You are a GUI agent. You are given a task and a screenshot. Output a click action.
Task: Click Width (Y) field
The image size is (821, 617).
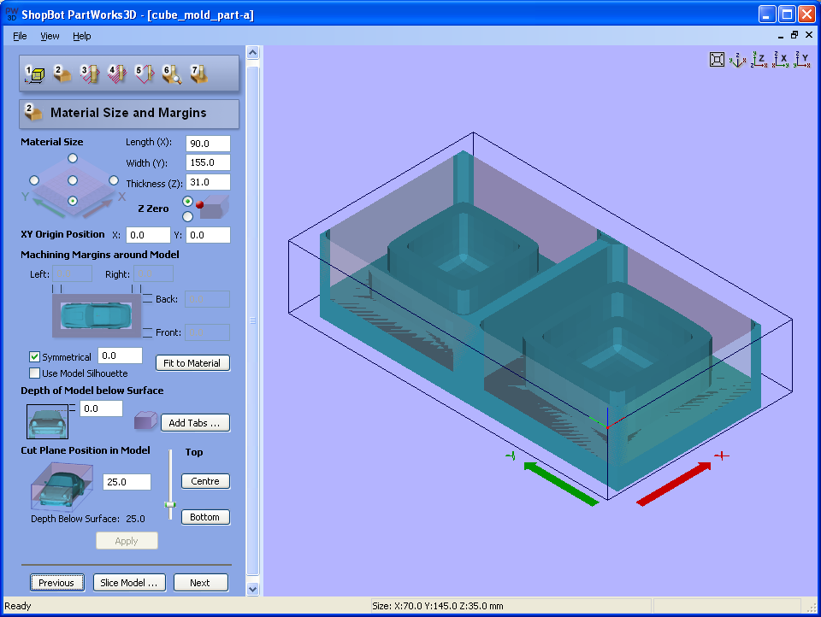(208, 162)
